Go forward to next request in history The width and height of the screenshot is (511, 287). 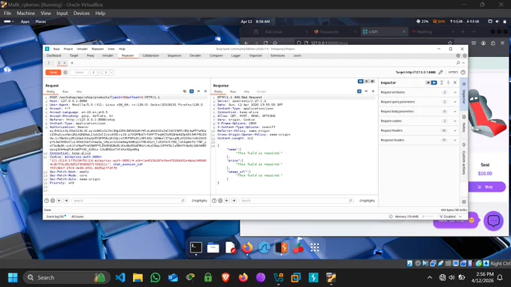click(x=106, y=72)
